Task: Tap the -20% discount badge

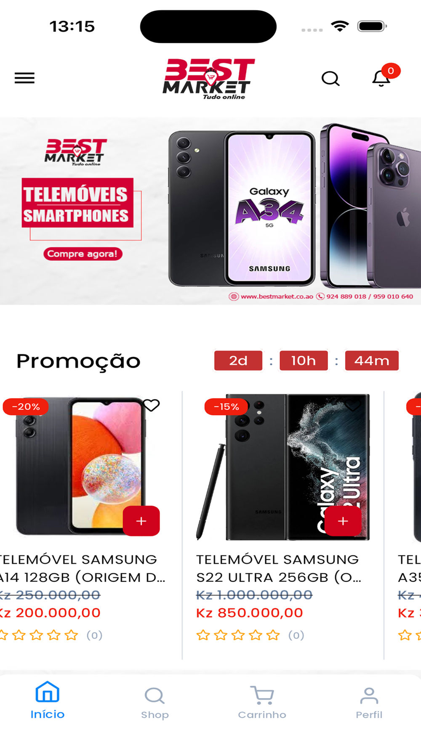Action: point(26,407)
